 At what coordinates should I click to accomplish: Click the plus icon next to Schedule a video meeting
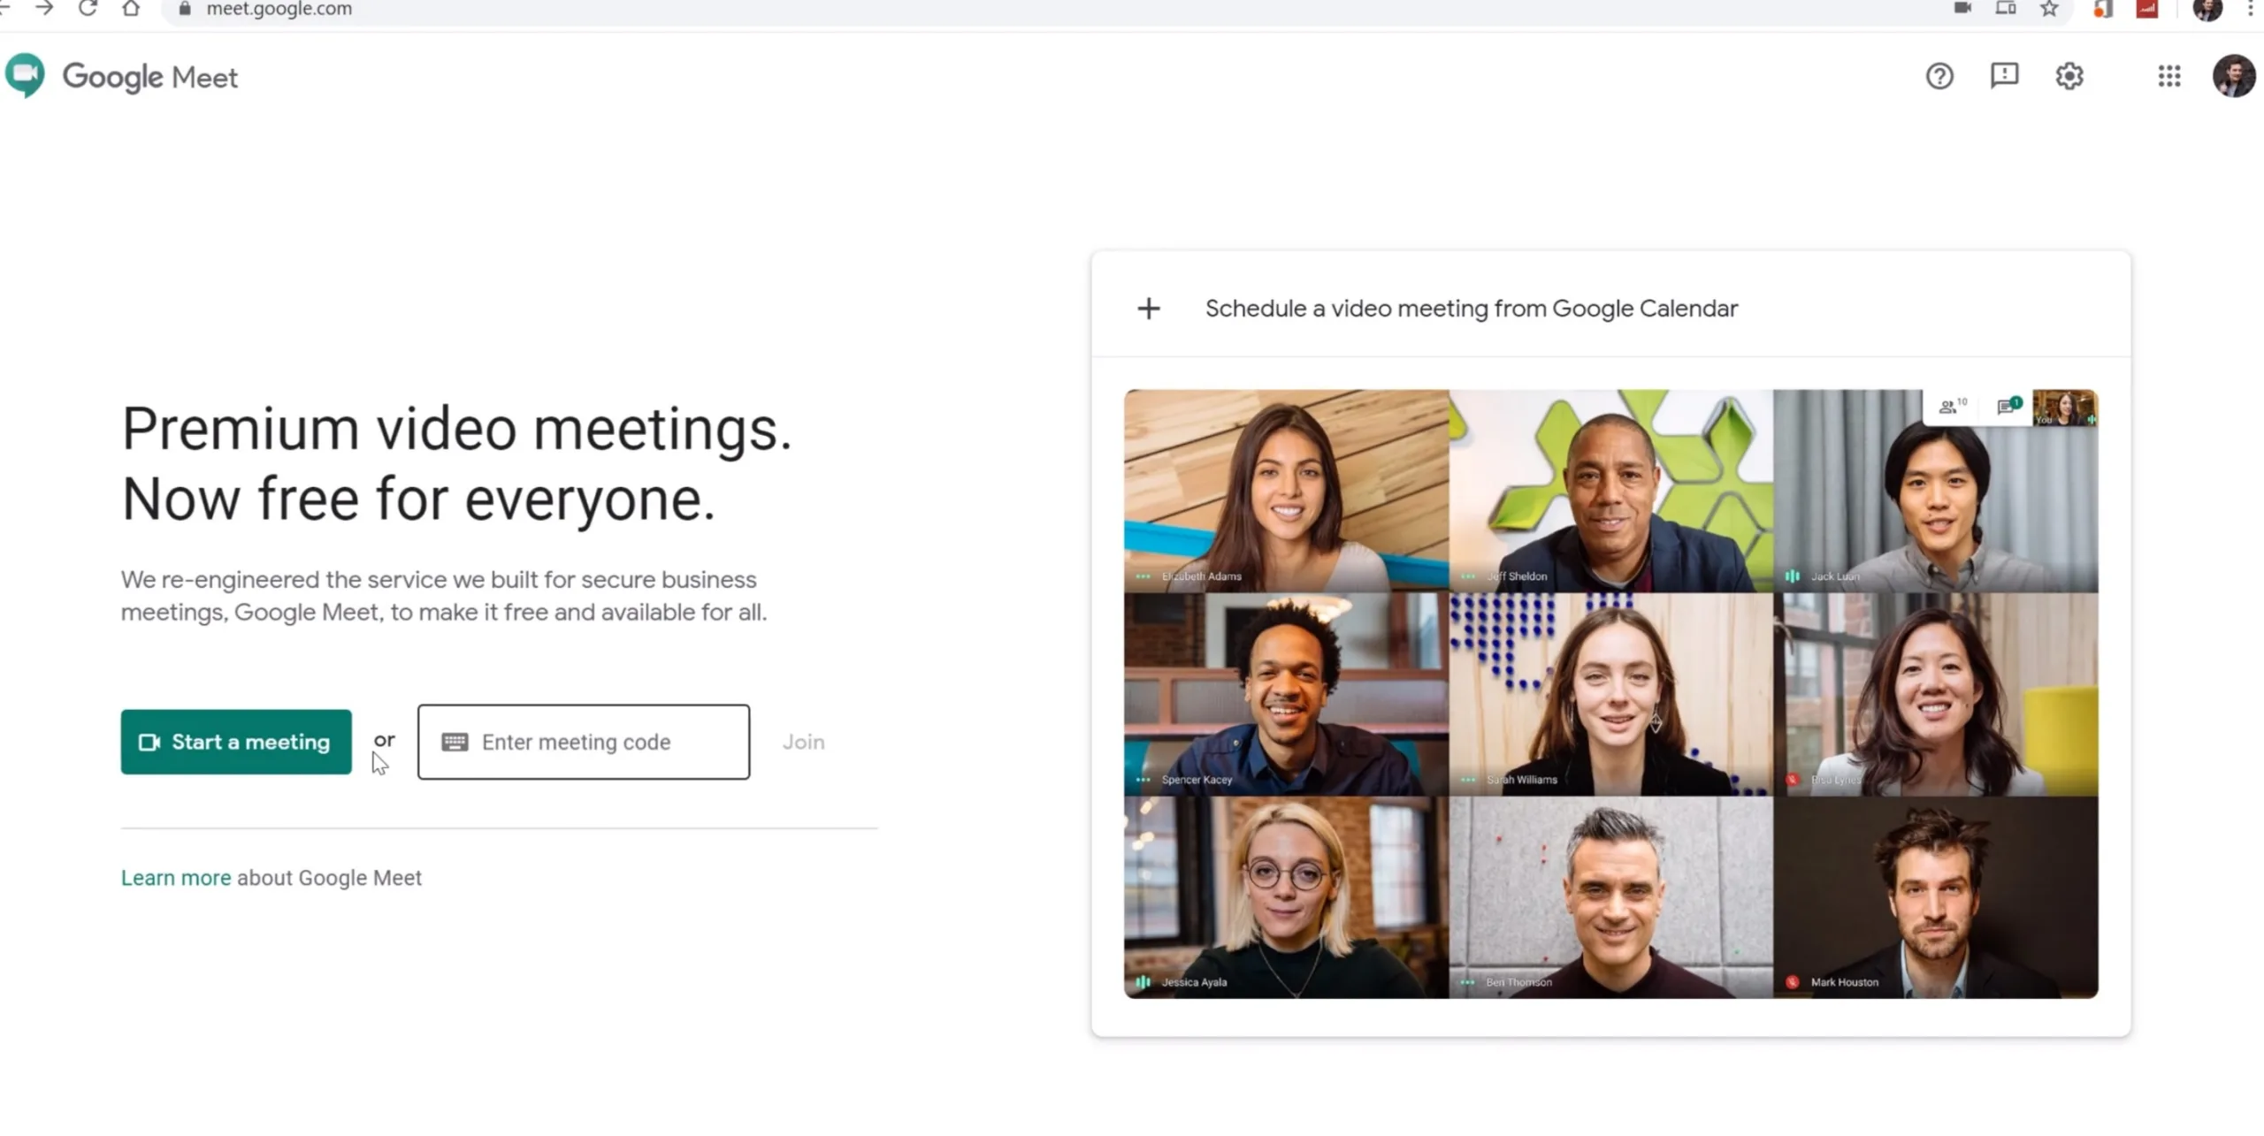[x=1149, y=309]
